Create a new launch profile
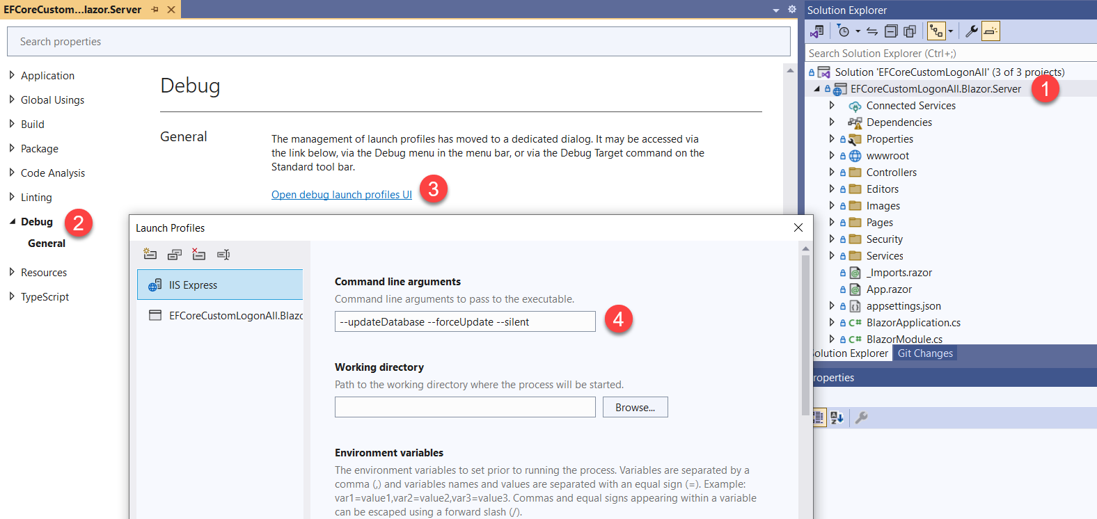The width and height of the screenshot is (1097, 519). 150,255
